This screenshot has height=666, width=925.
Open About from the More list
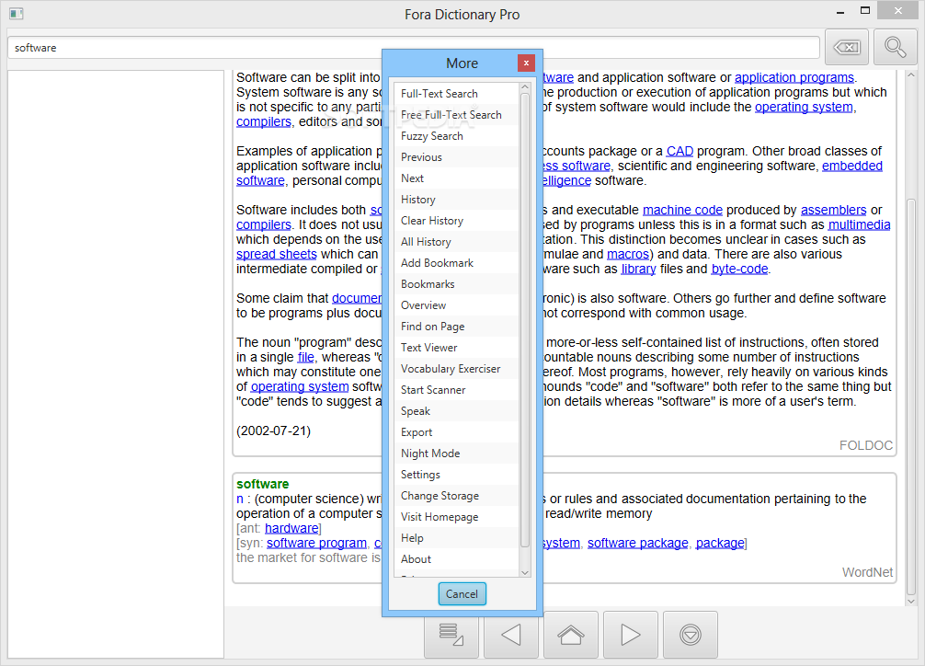tap(456, 559)
